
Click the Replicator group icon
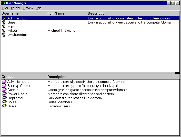[4, 98]
